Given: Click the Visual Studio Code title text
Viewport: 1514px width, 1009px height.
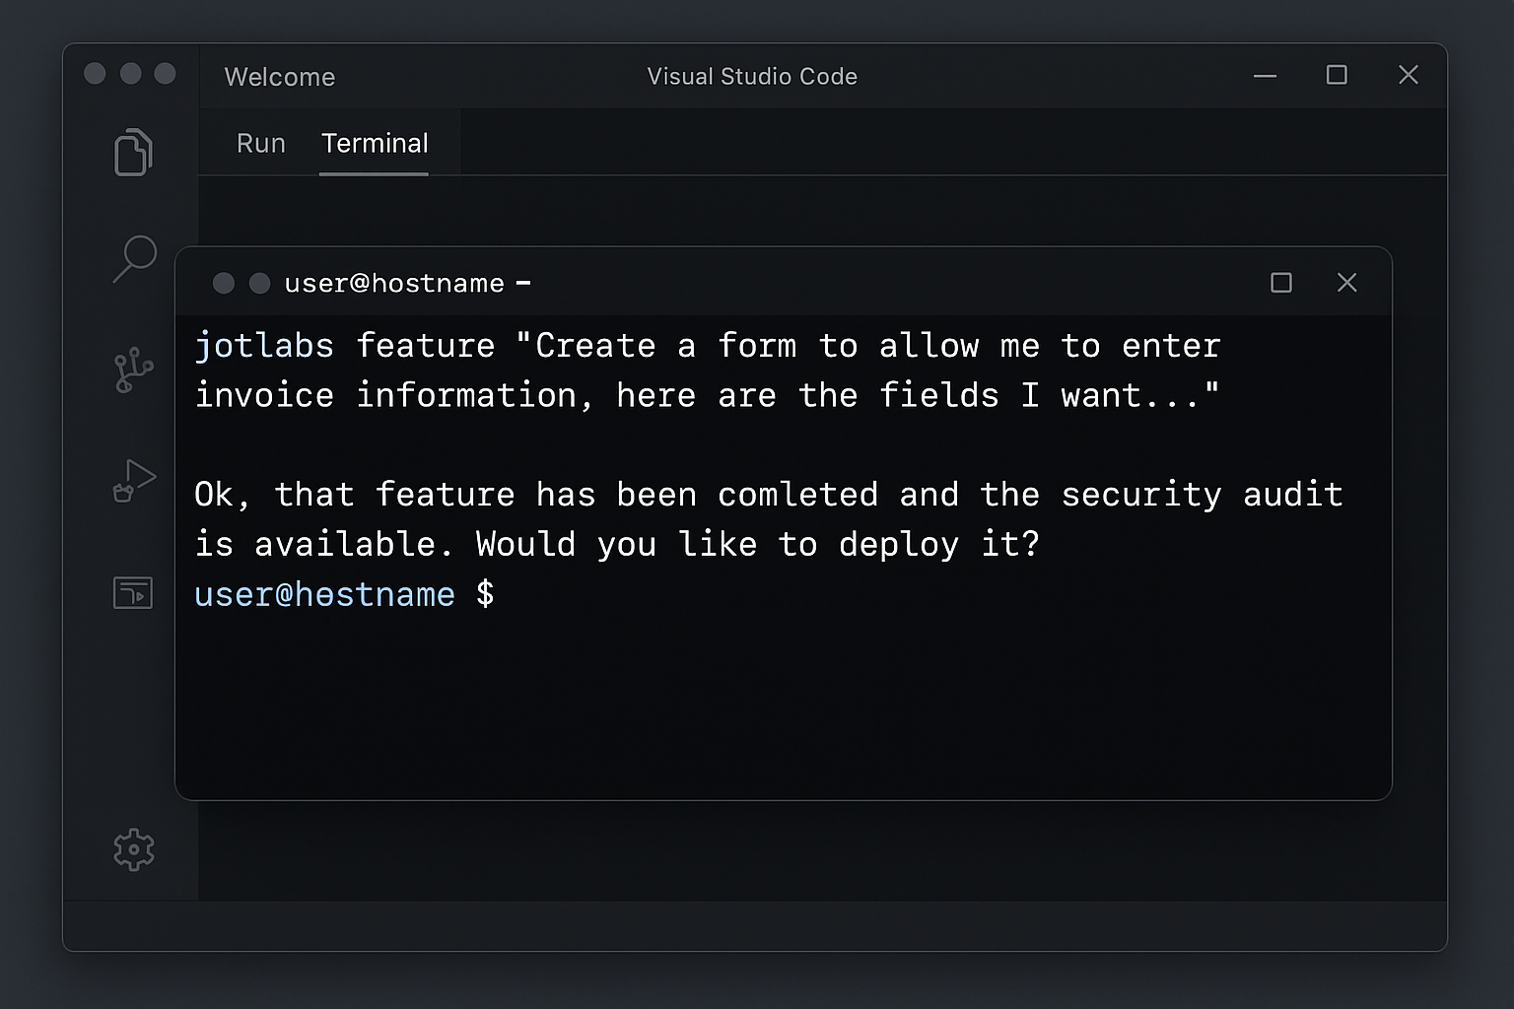Looking at the screenshot, I should click(x=752, y=76).
